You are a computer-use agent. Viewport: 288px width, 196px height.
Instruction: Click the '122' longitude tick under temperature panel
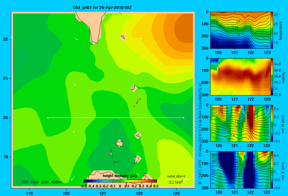[251, 52]
